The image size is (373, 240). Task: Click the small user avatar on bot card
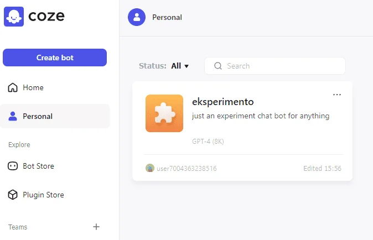pyautogui.click(x=150, y=168)
